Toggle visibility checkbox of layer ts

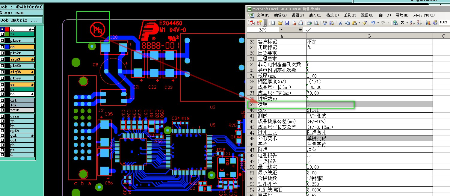click(x=2, y=34)
